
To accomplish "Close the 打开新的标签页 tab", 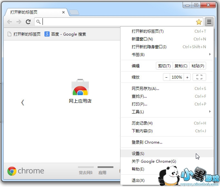I will (x=63, y=12).
